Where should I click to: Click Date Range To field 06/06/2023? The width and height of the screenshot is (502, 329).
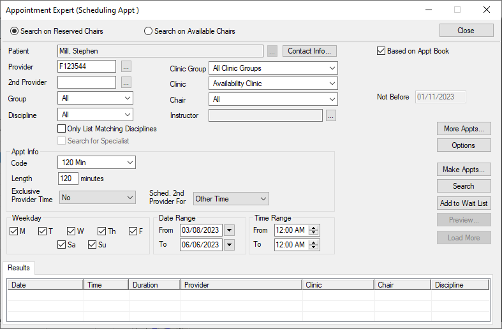(x=202, y=245)
